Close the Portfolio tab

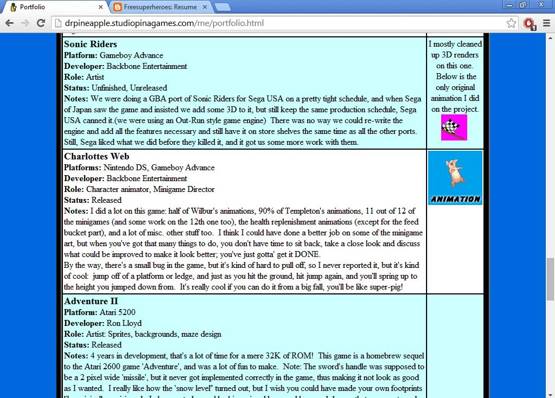(x=101, y=7)
